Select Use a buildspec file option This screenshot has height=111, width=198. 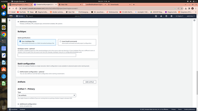(20, 41)
